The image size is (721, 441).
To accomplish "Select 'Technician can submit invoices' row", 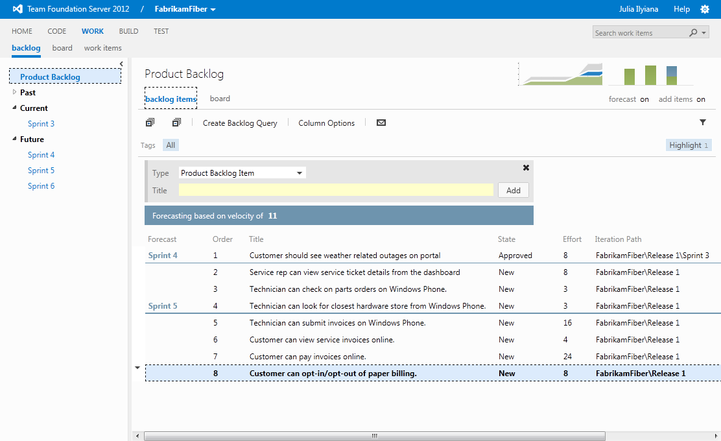I will [433, 323].
